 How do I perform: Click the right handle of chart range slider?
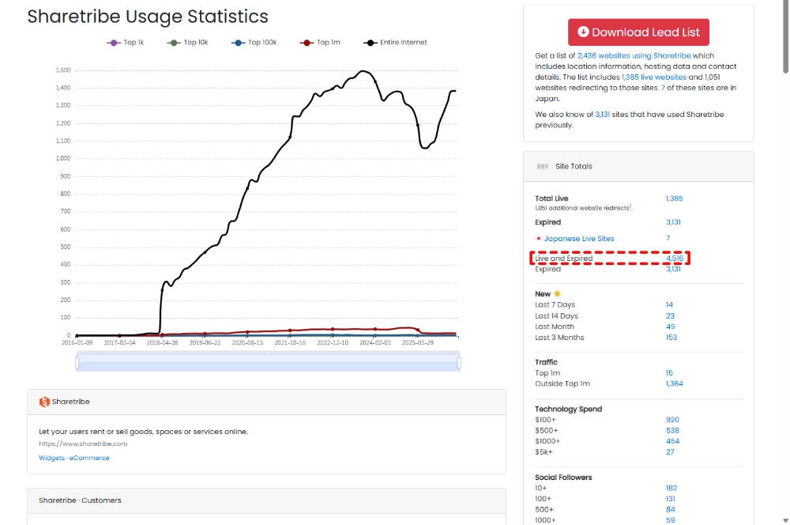click(x=459, y=362)
